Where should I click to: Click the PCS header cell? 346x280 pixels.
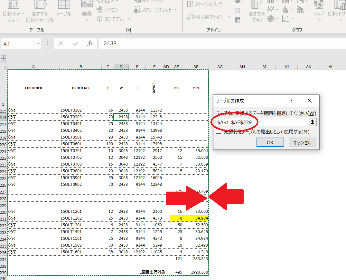pos(176,88)
